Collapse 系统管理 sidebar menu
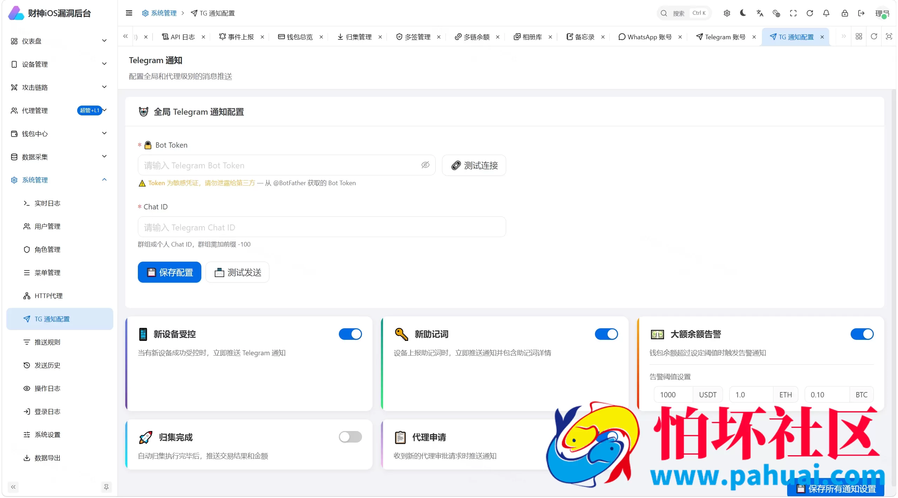The height and width of the screenshot is (498, 898). click(59, 180)
